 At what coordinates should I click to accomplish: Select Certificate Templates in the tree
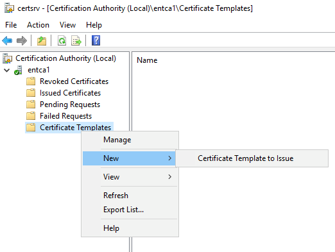[x=75, y=128]
